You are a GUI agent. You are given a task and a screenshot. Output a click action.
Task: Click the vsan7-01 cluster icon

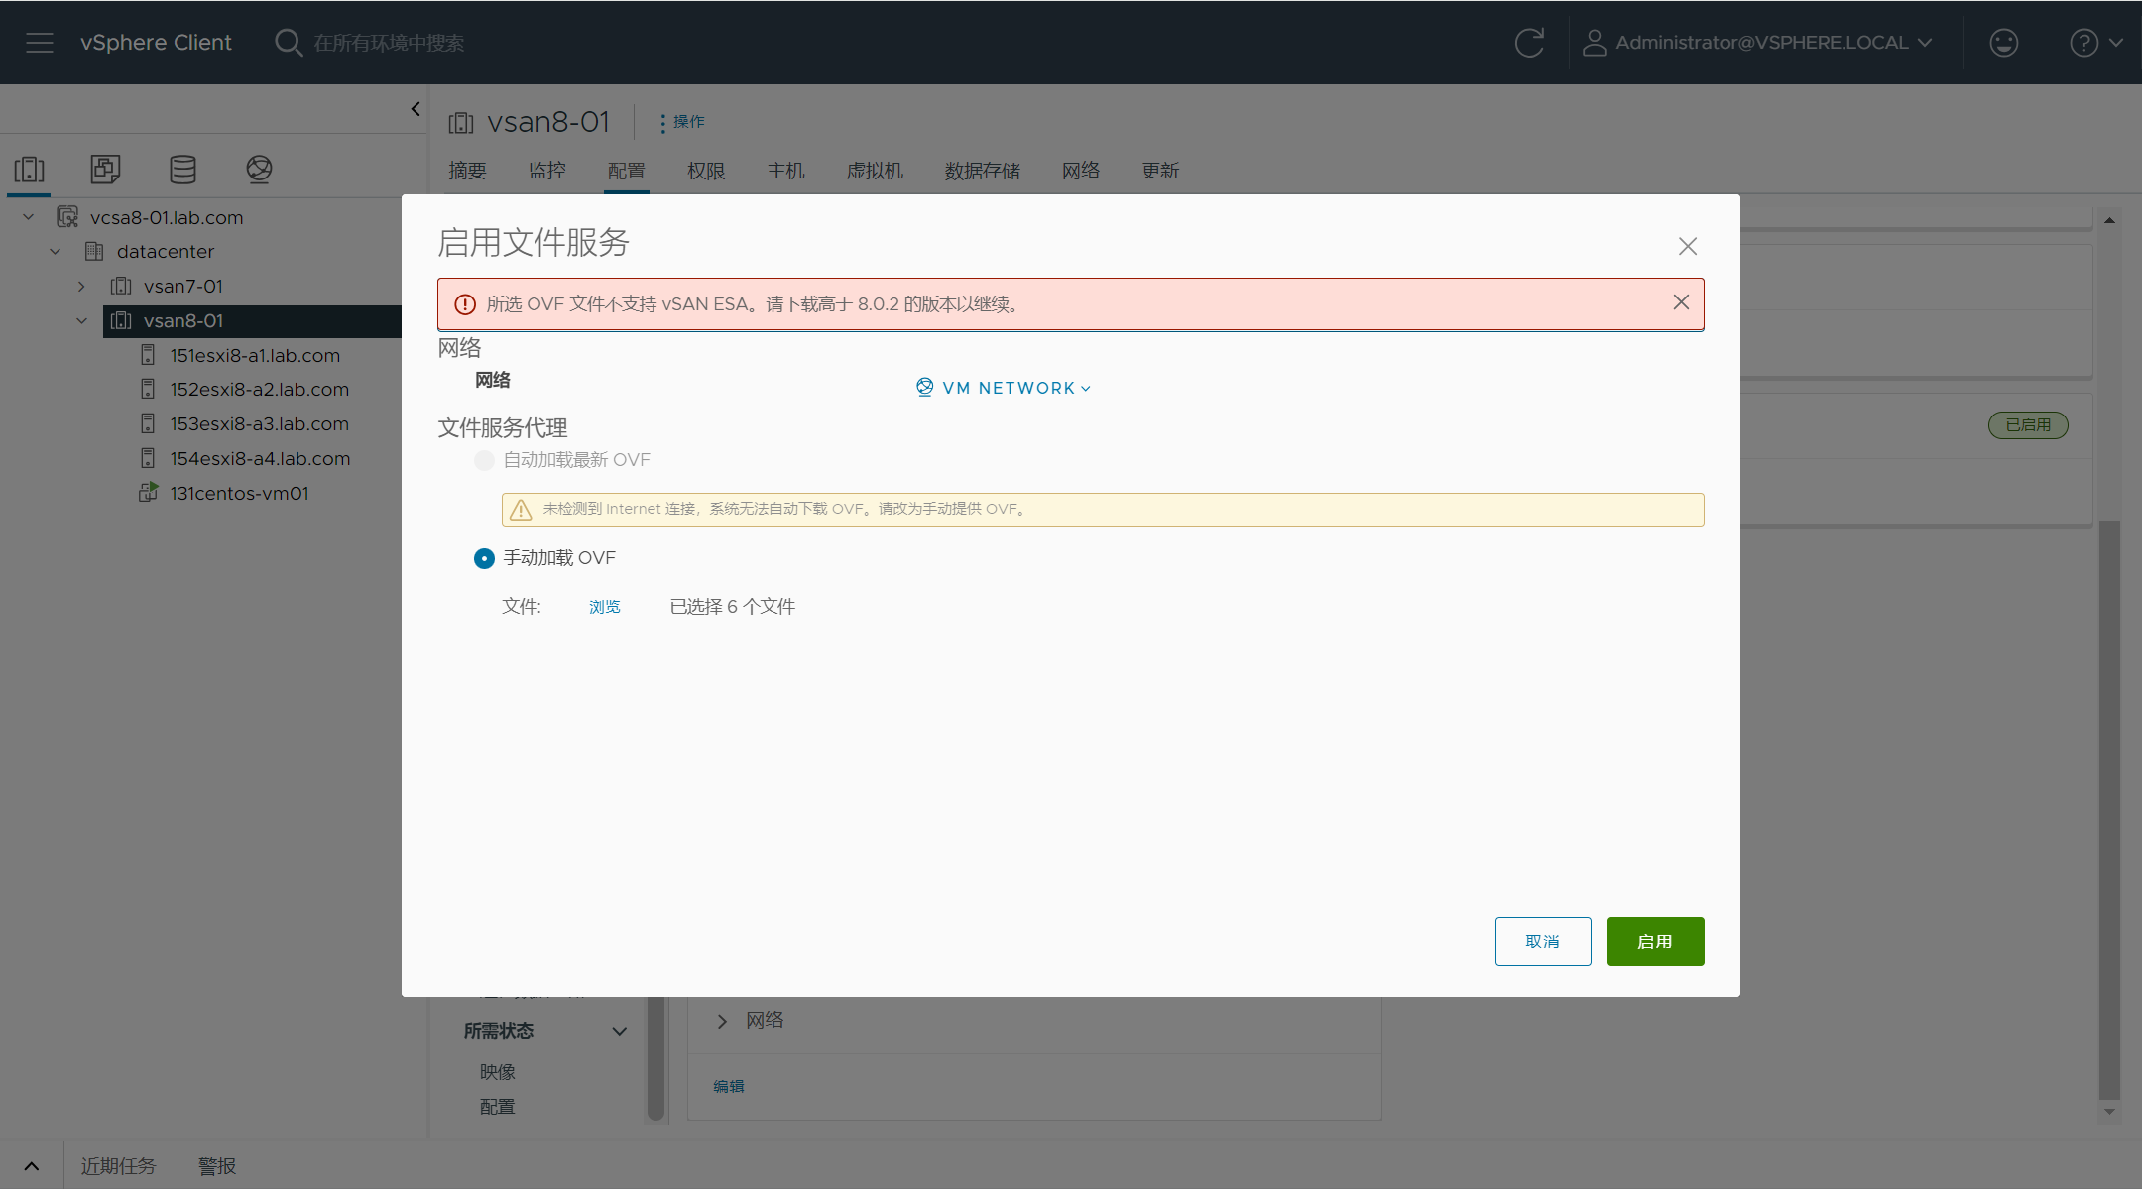pyautogui.click(x=121, y=286)
